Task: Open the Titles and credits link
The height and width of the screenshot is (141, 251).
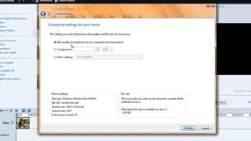Action: tap(8, 52)
